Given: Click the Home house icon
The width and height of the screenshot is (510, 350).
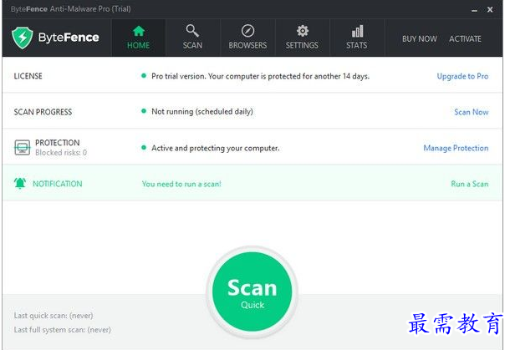Looking at the screenshot, I should coord(139,31).
